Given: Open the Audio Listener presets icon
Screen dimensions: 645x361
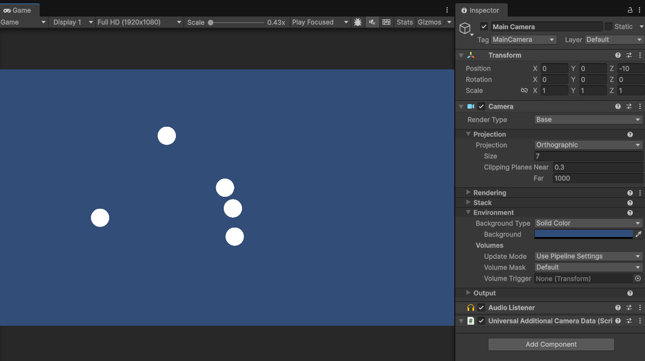Looking at the screenshot, I should click(629, 308).
